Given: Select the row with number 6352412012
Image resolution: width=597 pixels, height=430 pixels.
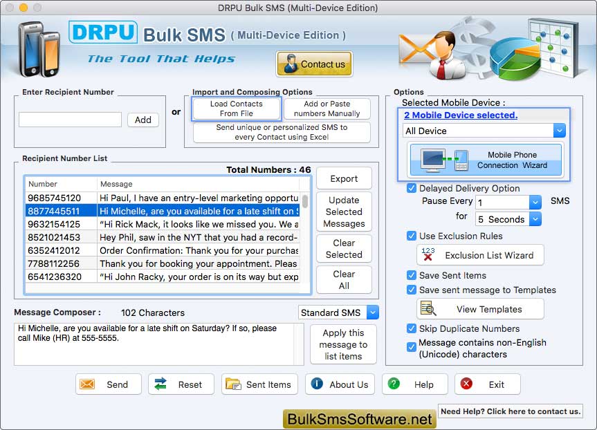Looking at the screenshot, I should pos(162,250).
